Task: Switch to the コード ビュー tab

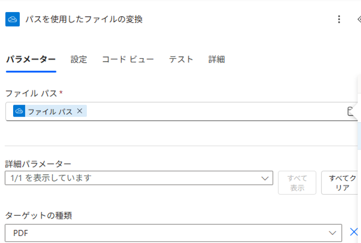Action: pos(128,59)
